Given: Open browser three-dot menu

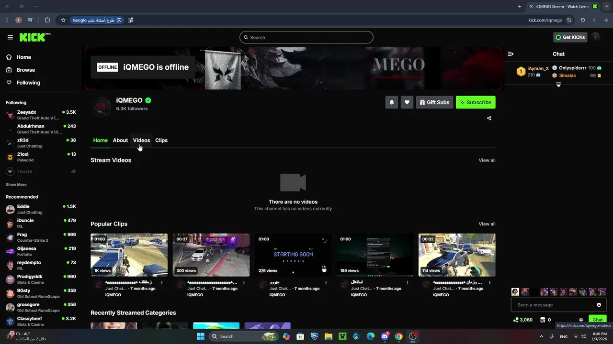Looking at the screenshot, I should (7, 20).
